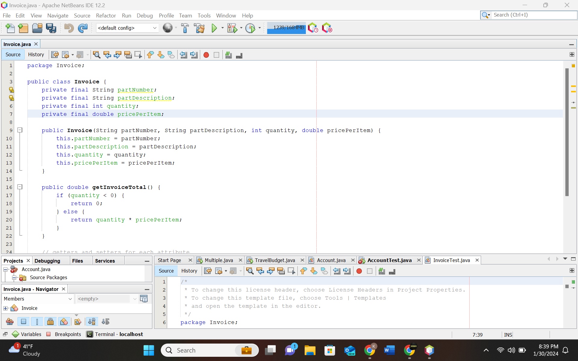This screenshot has height=361, width=578.
Task: Open the default config dropdown
Action: (x=127, y=28)
